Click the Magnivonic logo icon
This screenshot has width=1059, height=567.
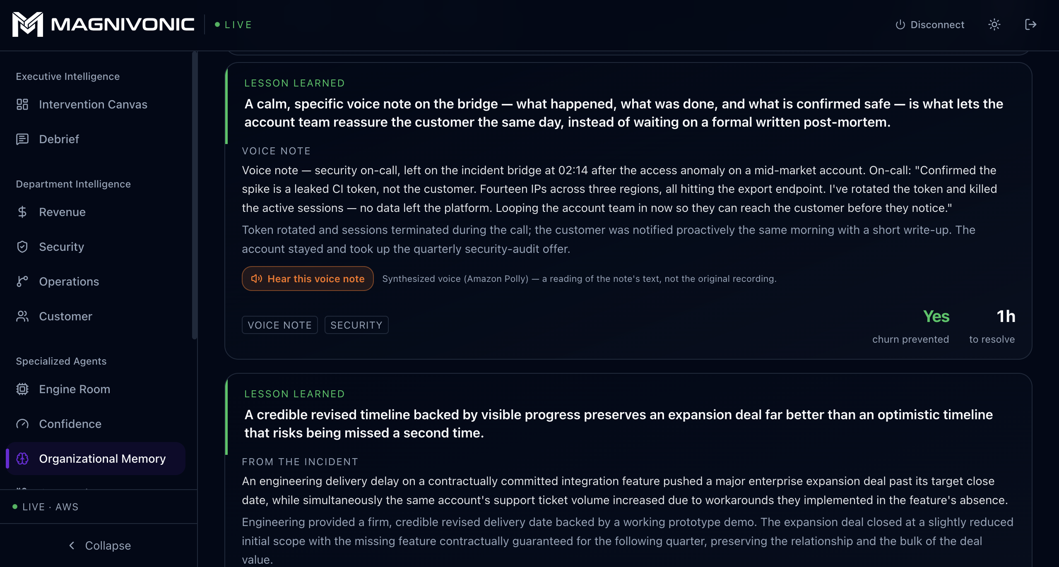pyautogui.click(x=27, y=24)
